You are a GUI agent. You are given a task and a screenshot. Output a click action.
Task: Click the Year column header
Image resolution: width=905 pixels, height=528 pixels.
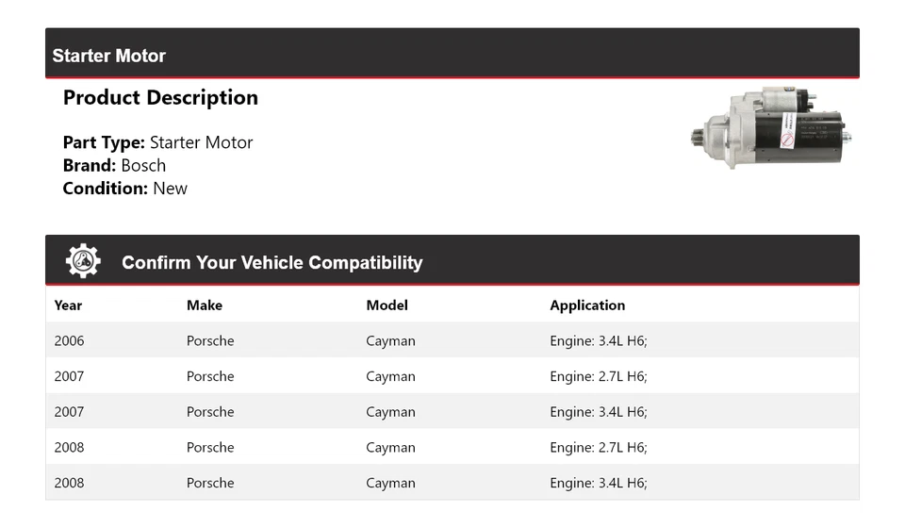tap(68, 305)
